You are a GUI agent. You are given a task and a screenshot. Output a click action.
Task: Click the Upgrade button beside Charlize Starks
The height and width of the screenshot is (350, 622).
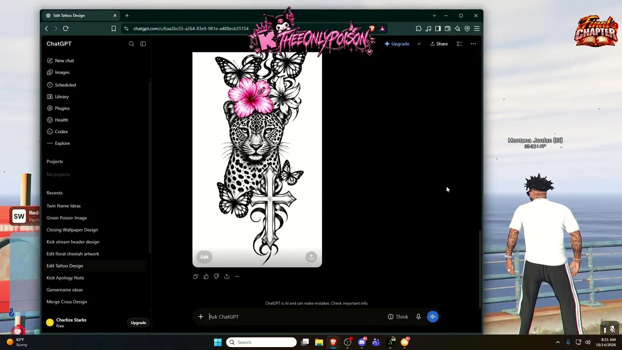click(138, 323)
